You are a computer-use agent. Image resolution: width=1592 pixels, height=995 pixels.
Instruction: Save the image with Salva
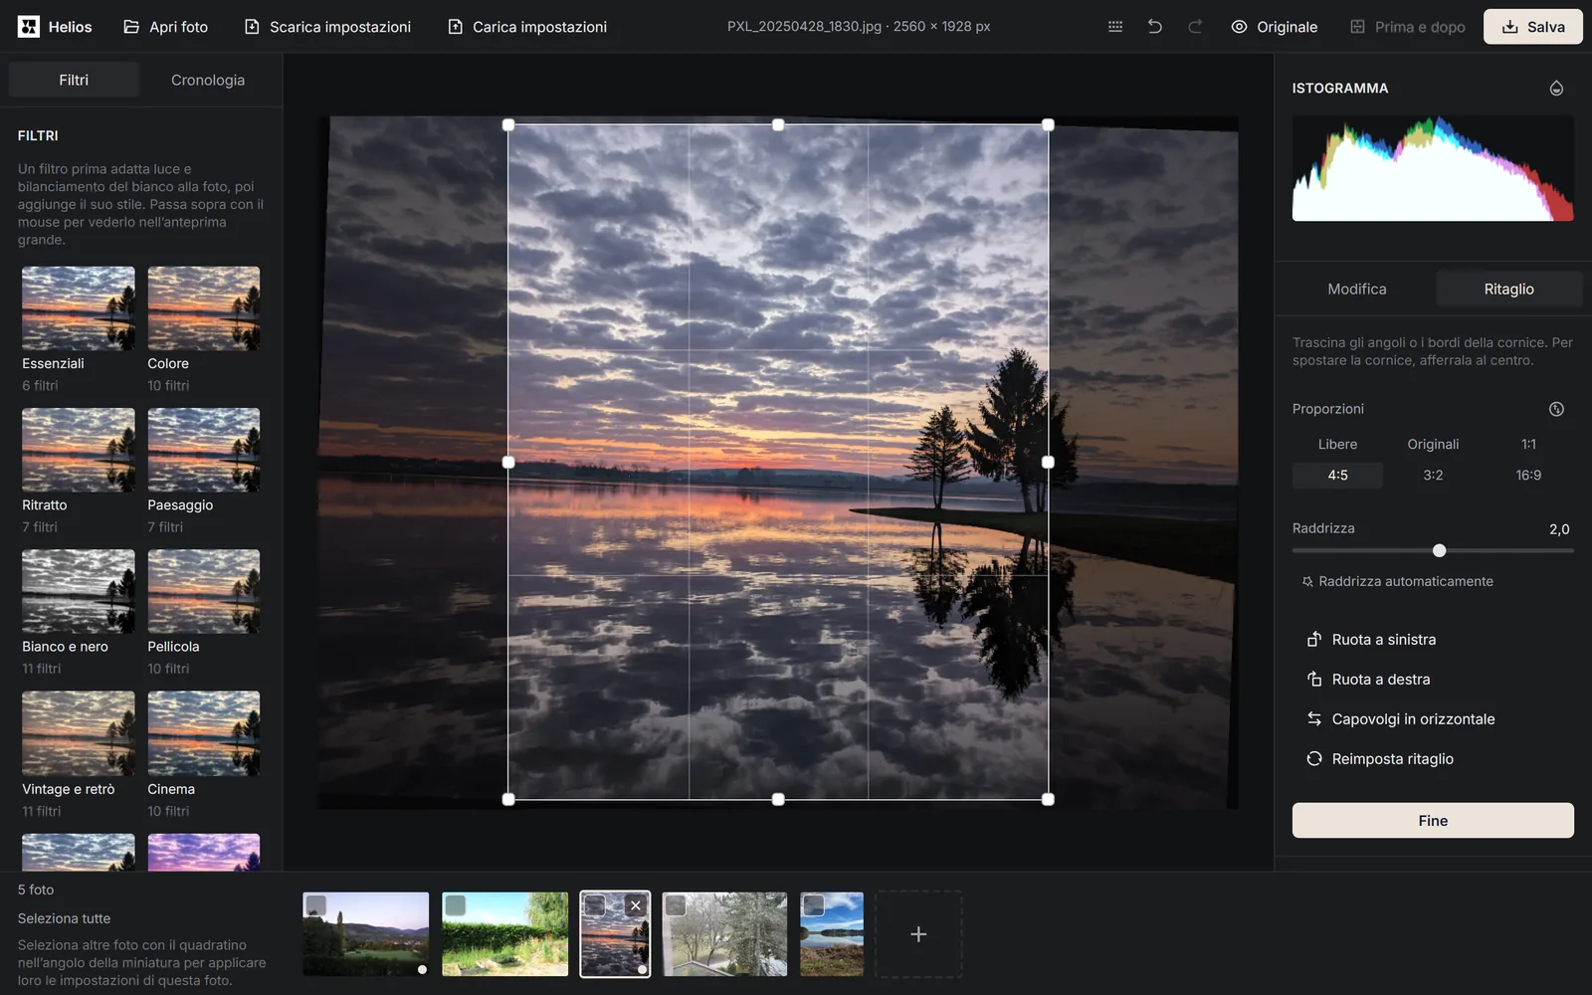(x=1532, y=27)
